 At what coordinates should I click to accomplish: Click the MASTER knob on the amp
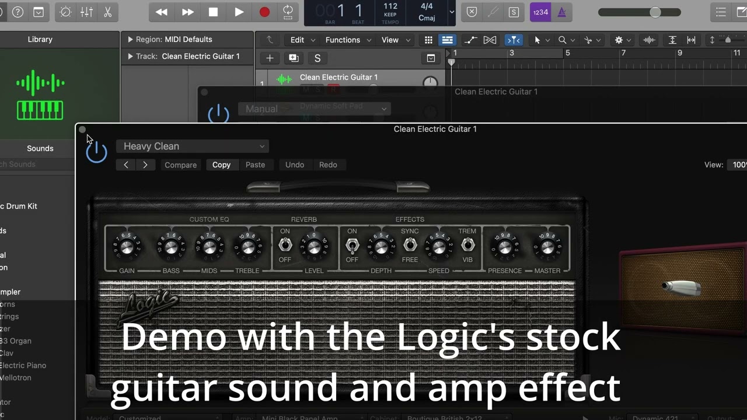(547, 247)
